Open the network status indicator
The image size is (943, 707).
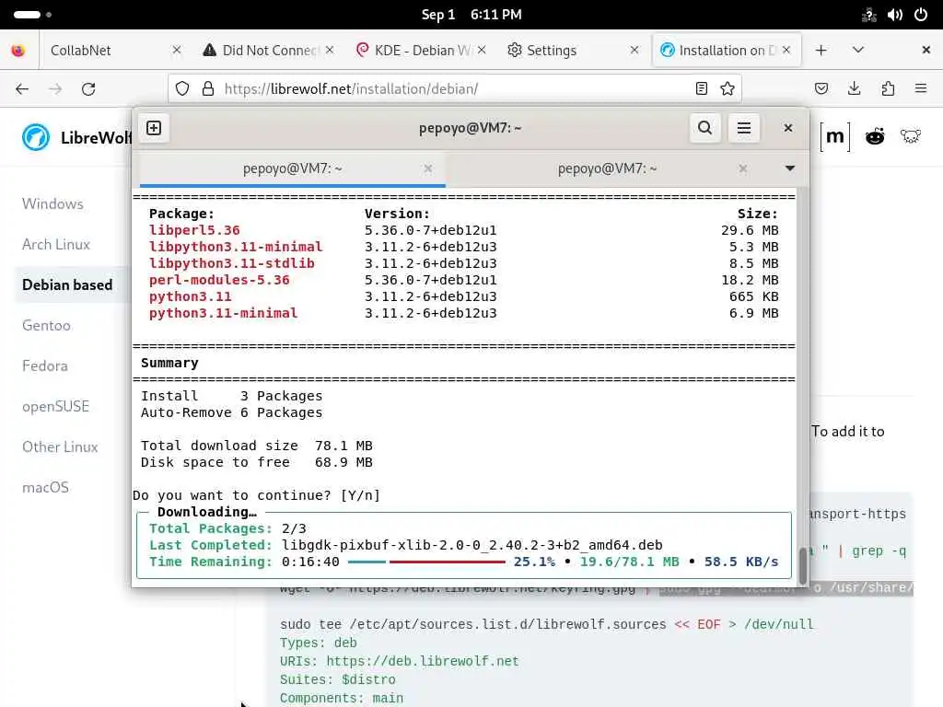[x=869, y=15]
